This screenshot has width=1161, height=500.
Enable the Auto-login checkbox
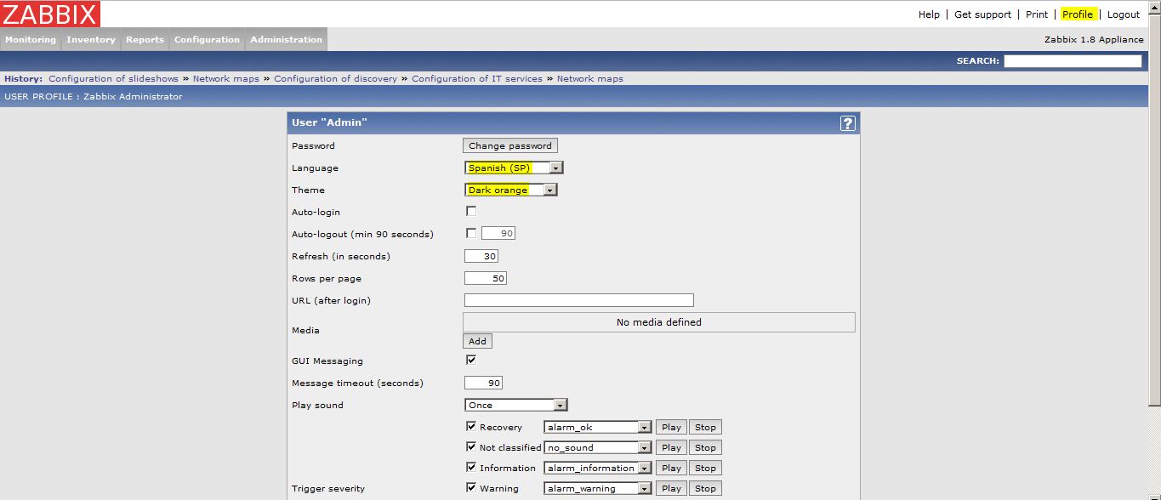[471, 212]
